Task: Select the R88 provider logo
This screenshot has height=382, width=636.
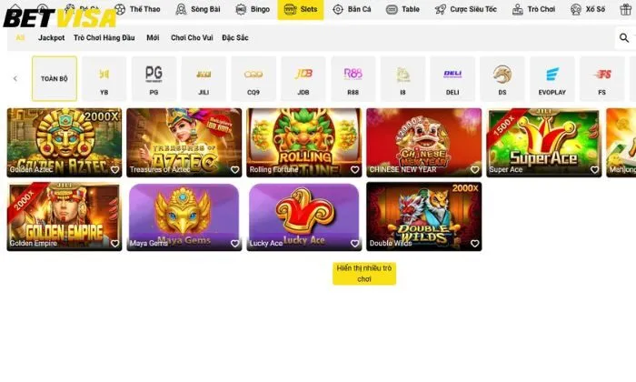Action: [x=353, y=74]
